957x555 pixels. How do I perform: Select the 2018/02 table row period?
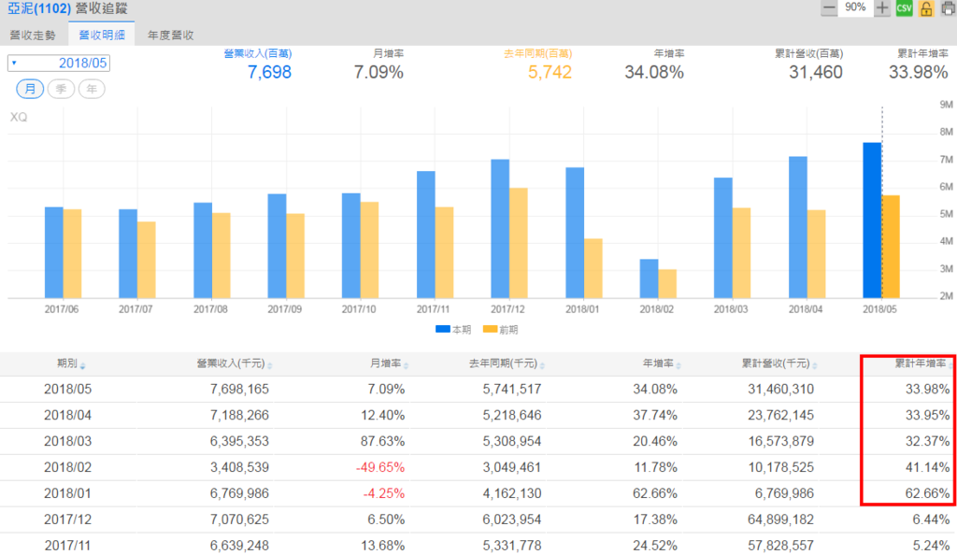(x=67, y=468)
